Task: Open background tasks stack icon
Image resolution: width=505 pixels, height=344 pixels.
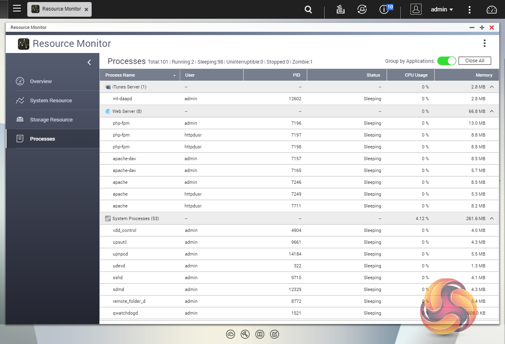Action: click(341, 9)
